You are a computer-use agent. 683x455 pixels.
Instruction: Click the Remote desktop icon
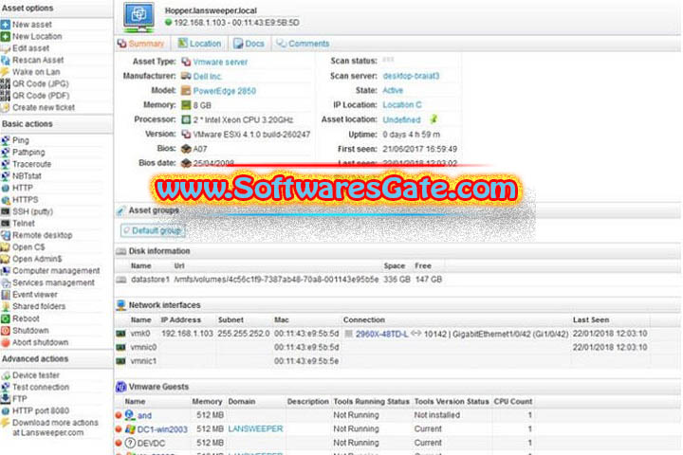coord(6,235)
